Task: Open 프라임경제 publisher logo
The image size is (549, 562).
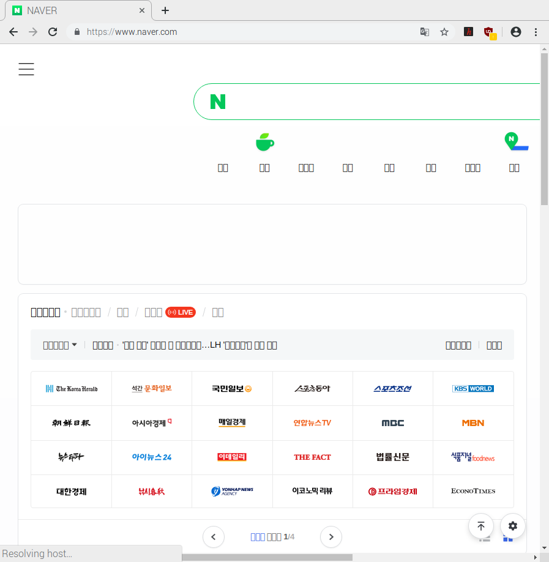Action: click(x=392, y=492)
